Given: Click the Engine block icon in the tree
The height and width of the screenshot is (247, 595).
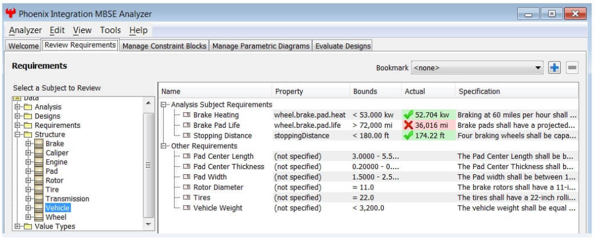Looking at the screenshot, I should click(38, 162).
